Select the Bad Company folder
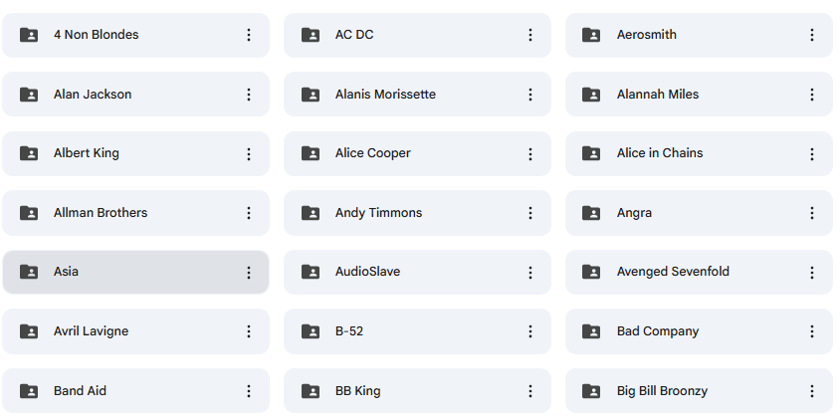 click(699, 331)
